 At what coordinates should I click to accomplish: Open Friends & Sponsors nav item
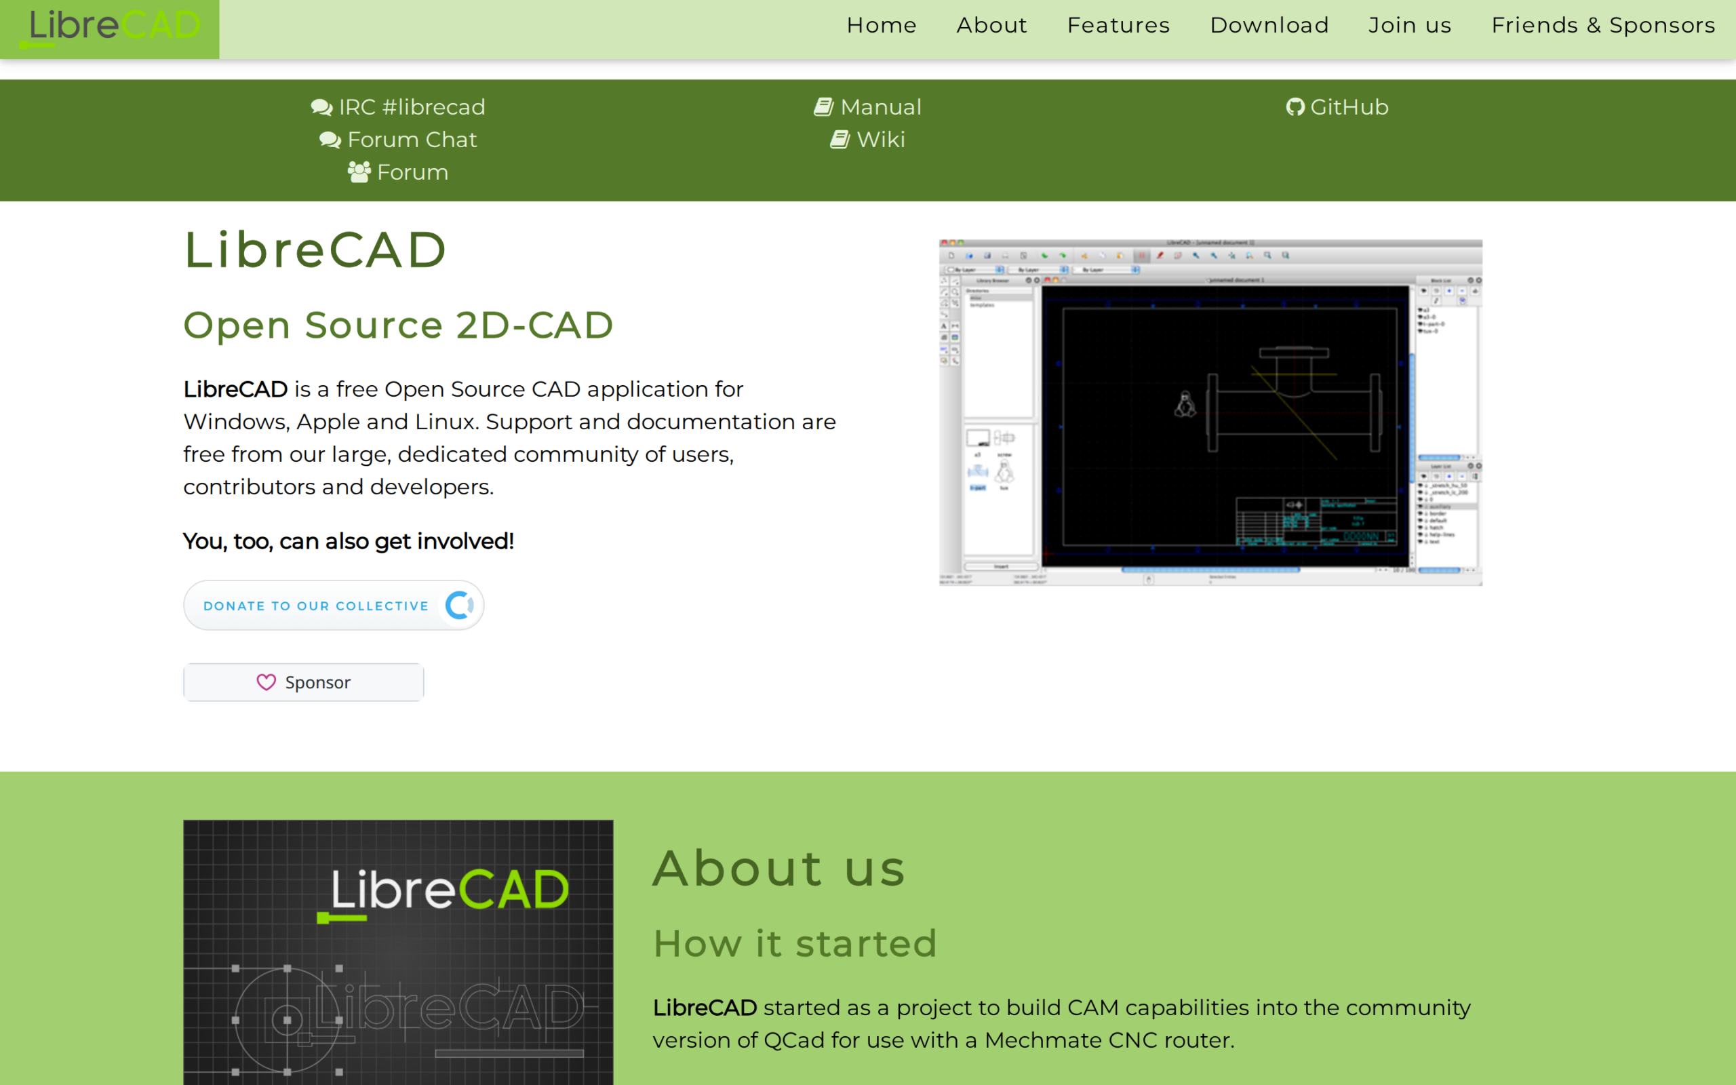(1603, 25)
